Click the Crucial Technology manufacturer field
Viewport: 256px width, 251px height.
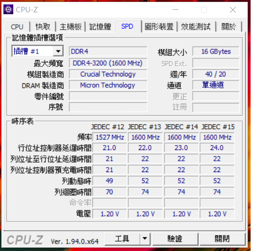tap(108, 74)
